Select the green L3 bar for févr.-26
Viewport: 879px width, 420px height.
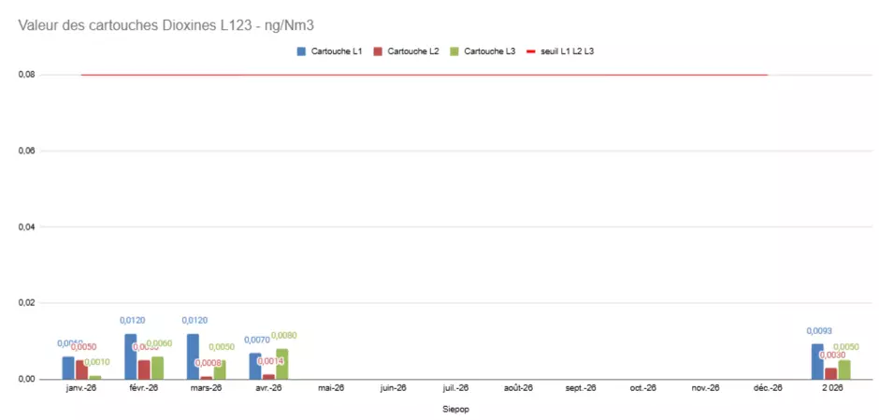pyautogui.click(x=157, y=368)
